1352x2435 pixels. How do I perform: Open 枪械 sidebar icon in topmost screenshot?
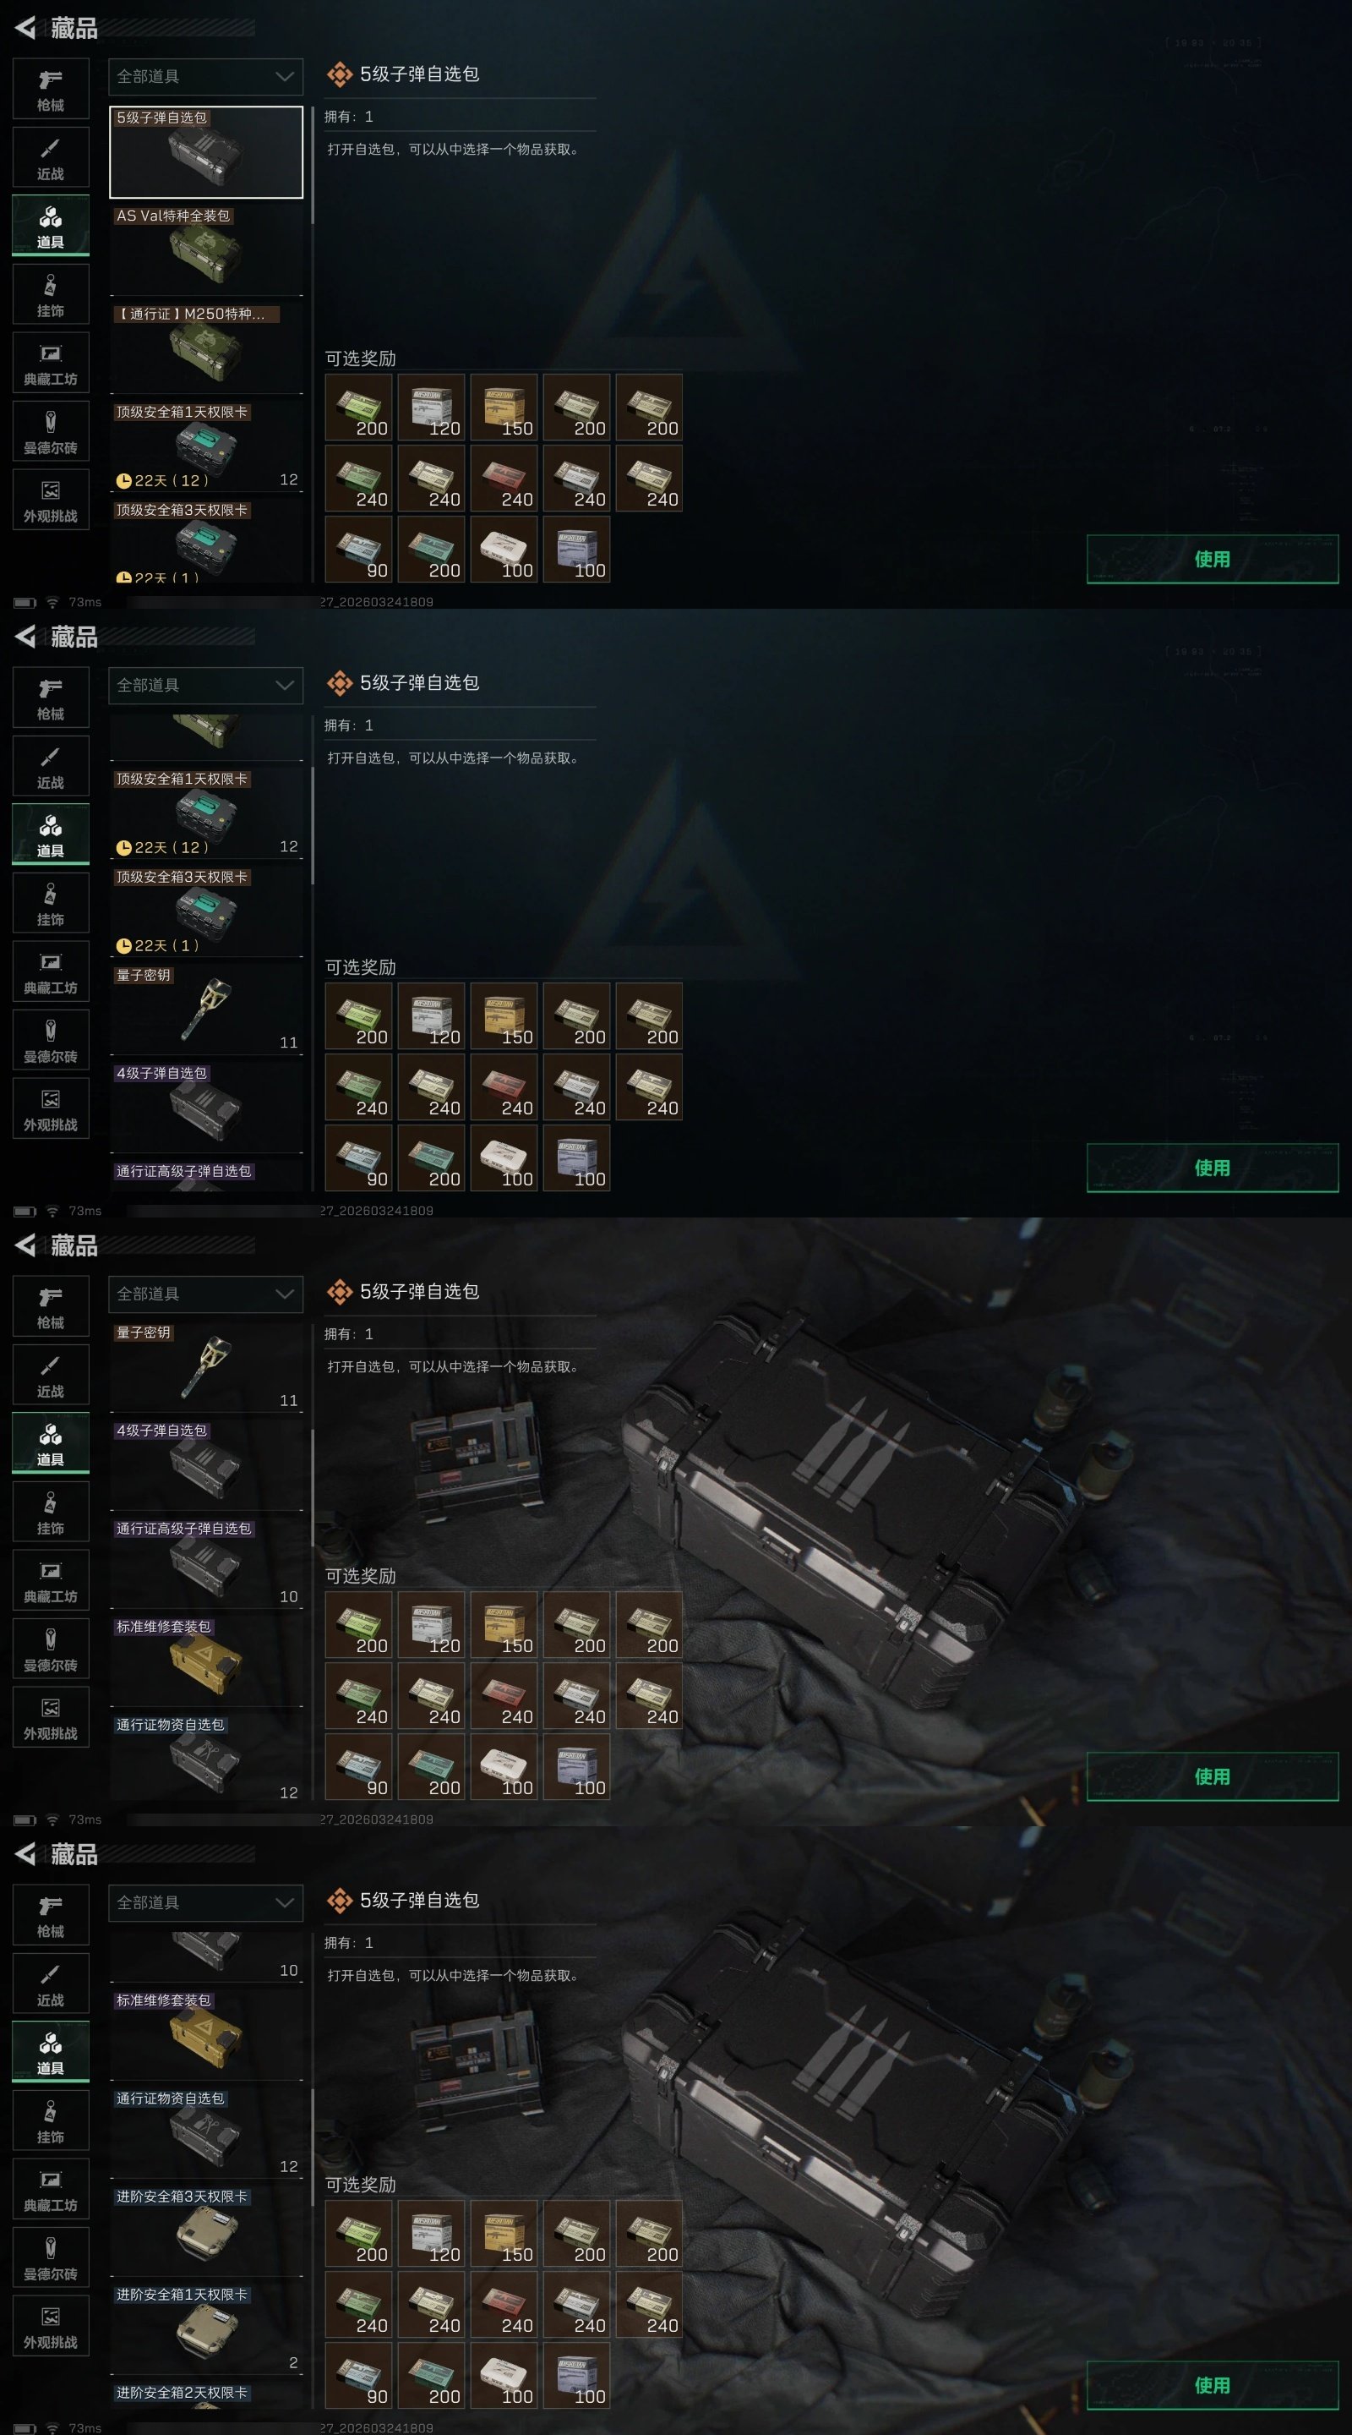pyautogui.click(x=51, y=89)
